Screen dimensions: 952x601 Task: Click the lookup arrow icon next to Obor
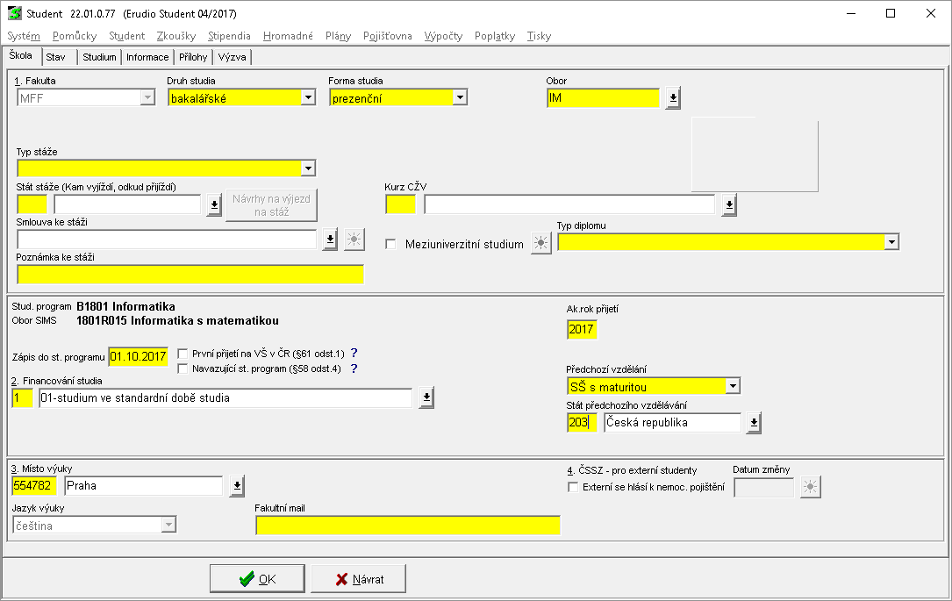tap(673, 98)
